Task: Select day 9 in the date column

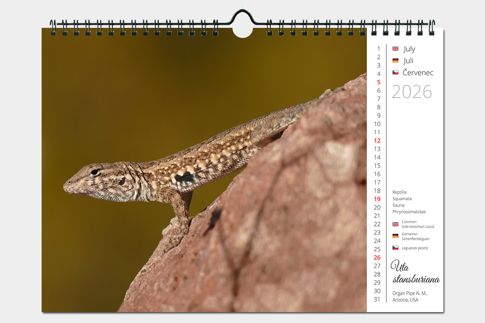Action: click(379, 115)
